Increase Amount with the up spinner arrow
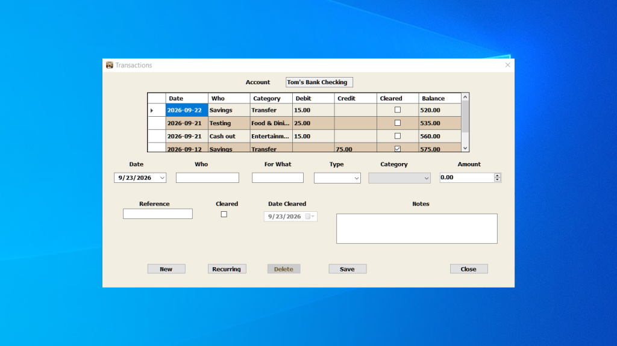Viewport: 617px width, 346px height. [x=497, y=175]
